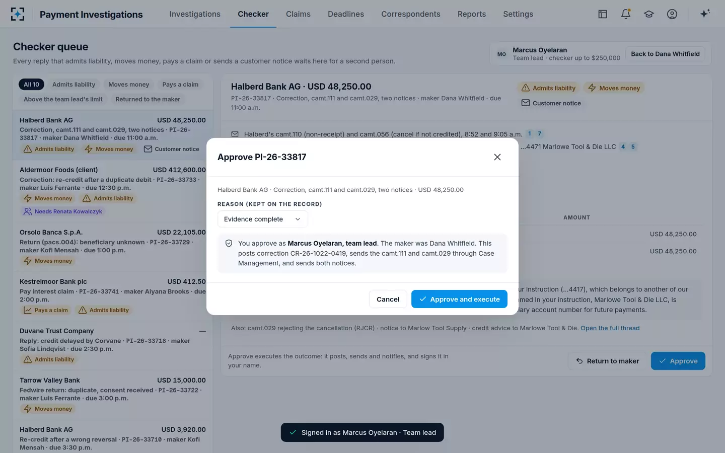Click the MO avatar for Marcus Oyelaran
Viewport: 725px width, 453px height.
coord(501,54)
